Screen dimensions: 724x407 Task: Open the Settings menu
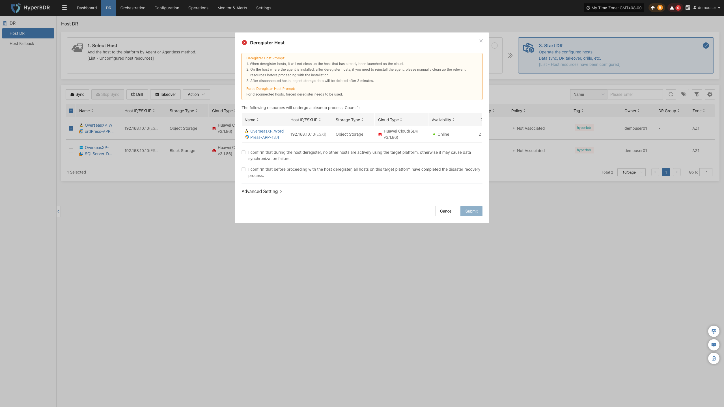(264, 8)
